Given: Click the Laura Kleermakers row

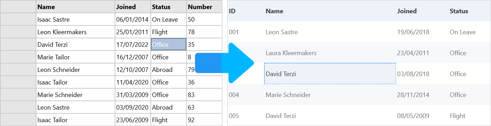Looking at the screenshot, I should click(359, 53).
